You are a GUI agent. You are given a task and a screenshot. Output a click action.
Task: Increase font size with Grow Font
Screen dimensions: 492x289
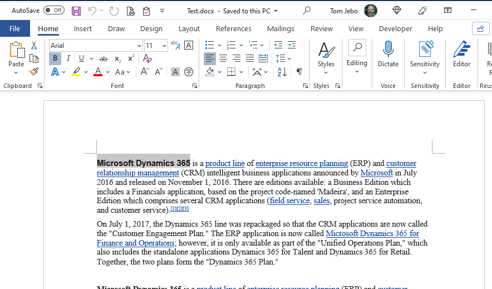145,72
